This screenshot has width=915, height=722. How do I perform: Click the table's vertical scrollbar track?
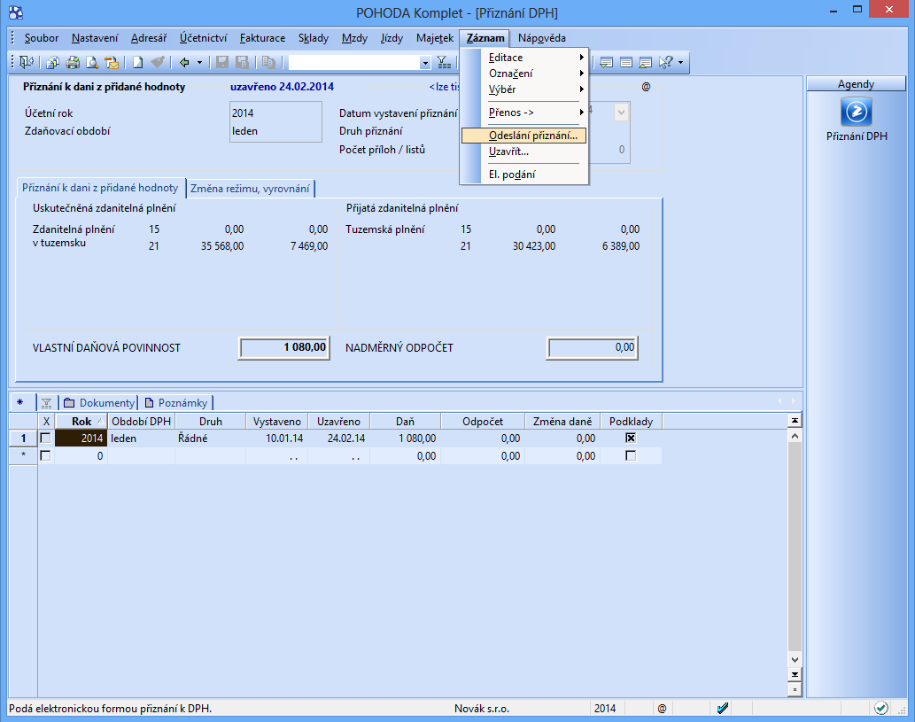tap(795, 549)
